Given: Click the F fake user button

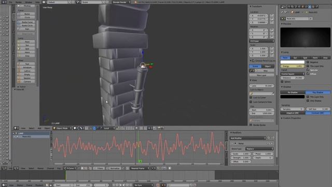Looking at the screenshot, I should [311, 19].
